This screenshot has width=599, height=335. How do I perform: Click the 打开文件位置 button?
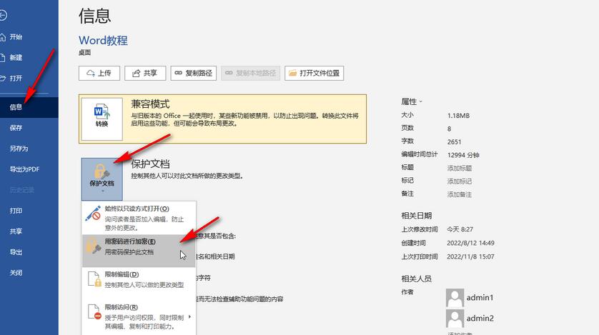point(314,74)
